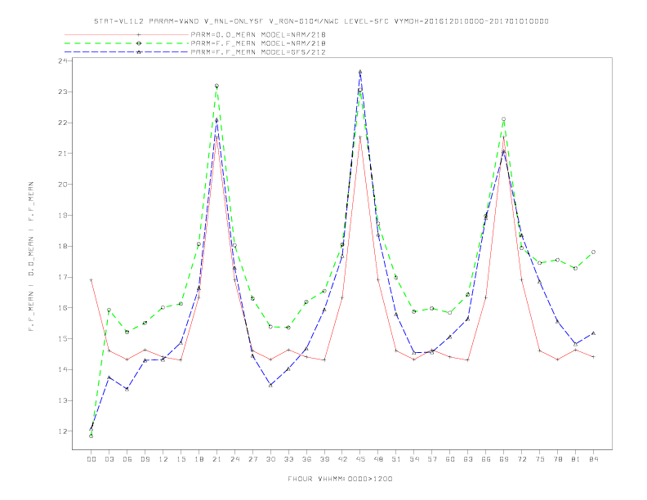The height and width of the screenshot is (500, 647).
Task: Click y-axis tick label 22
Action: (63, 123)
